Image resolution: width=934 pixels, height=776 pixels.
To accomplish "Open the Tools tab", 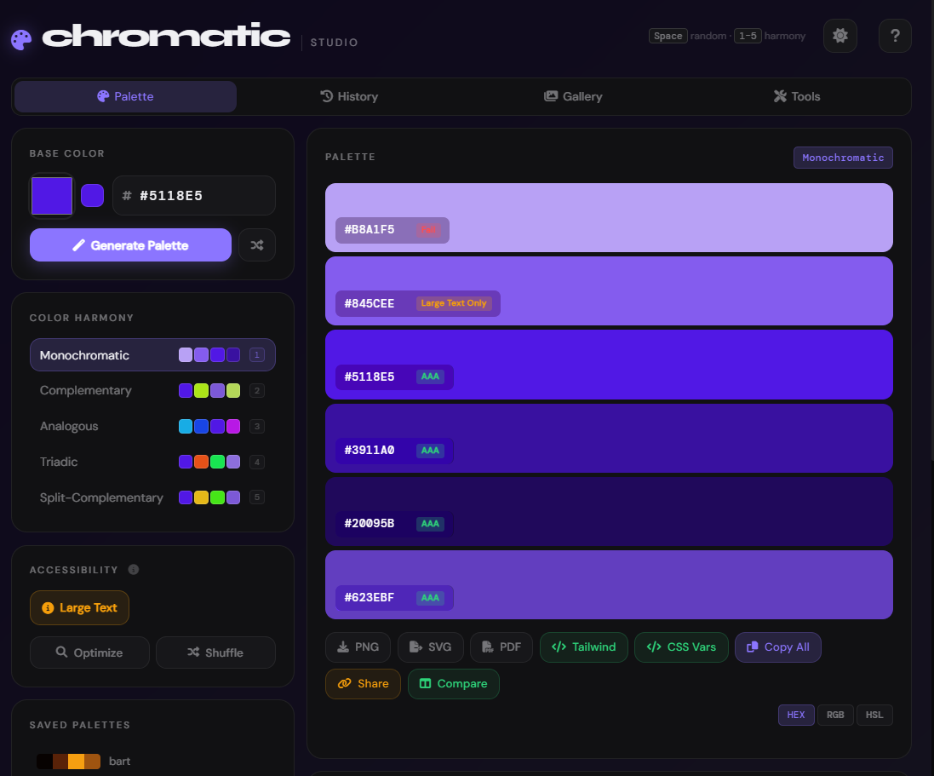I will [x=796, y=96].
